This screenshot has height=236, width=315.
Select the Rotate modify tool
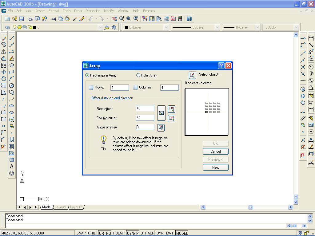coord(4,79)
